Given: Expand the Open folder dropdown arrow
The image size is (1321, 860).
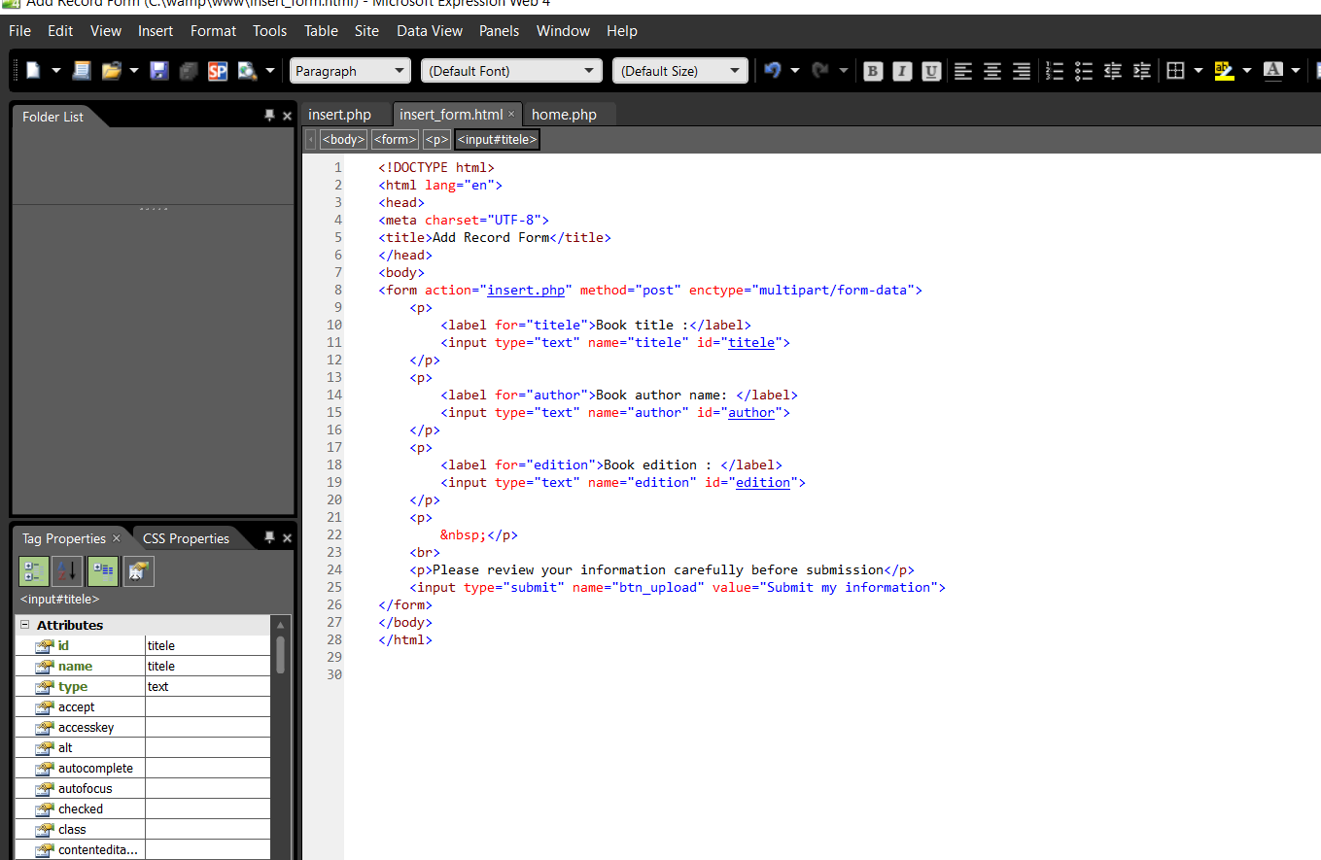Looking at the screenshot, I should tap(134, 70).
